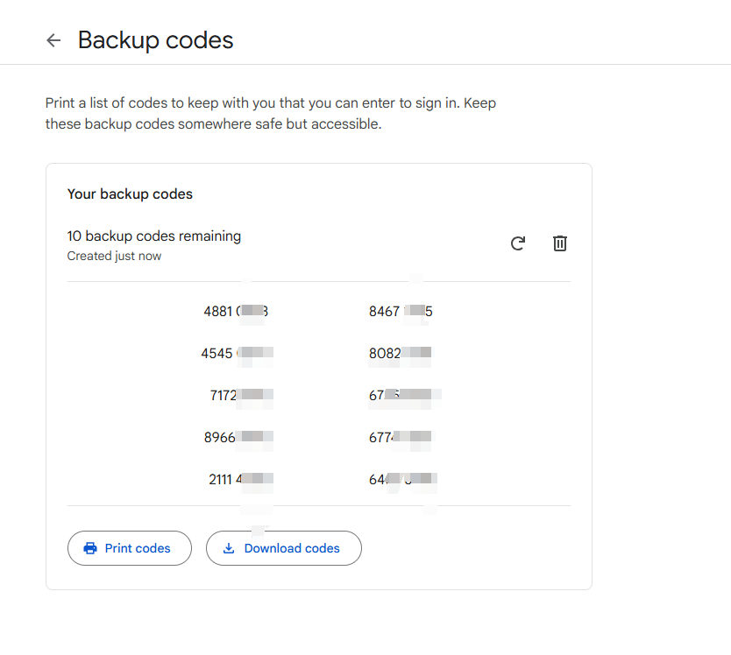This screenshot has height=655, width=731.
Task: Select the backup code starting with 8966
Action: [x=237, y=437]
